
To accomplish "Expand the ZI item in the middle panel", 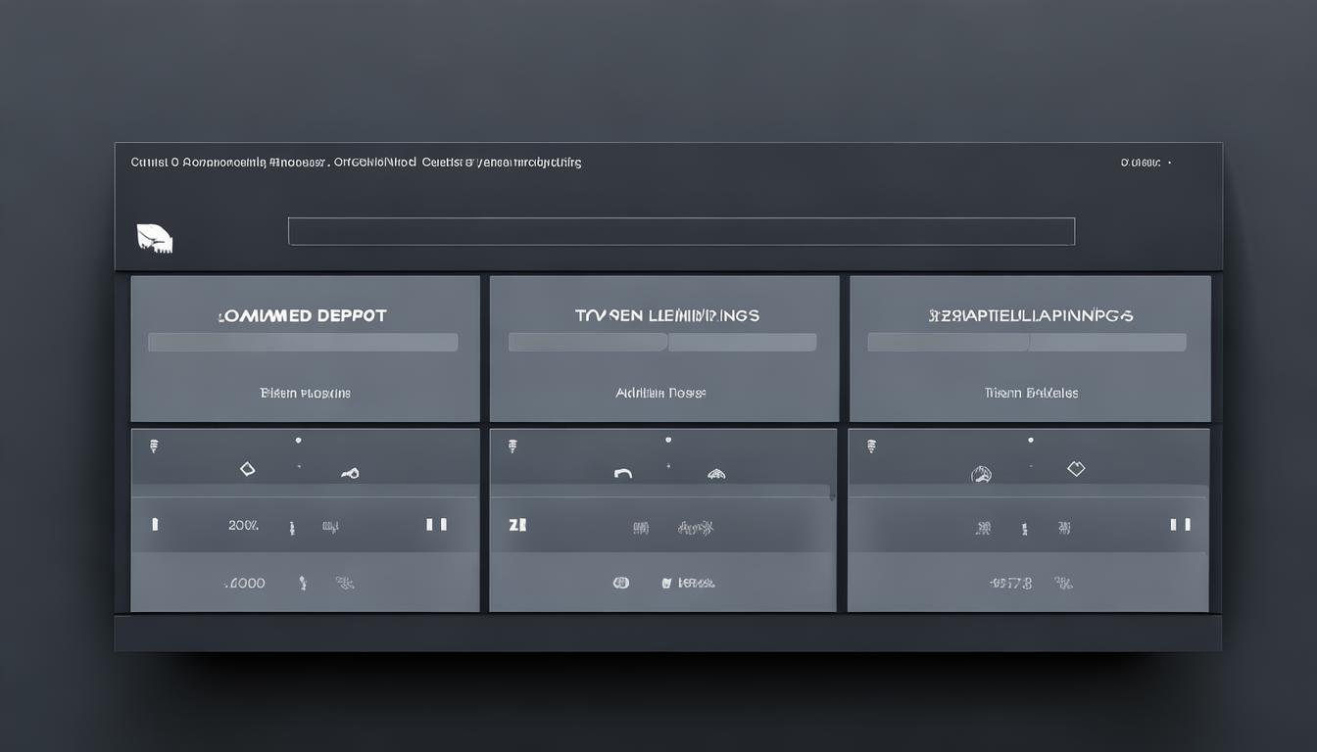I will point(516,525).
